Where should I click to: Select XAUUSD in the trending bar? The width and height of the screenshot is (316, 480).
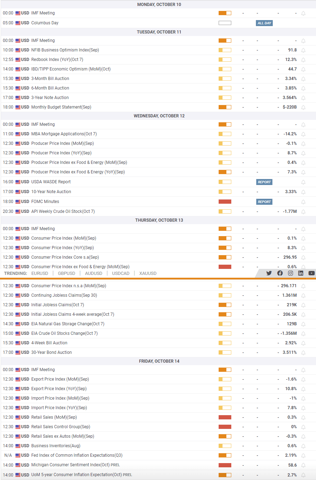coord(148,273)
